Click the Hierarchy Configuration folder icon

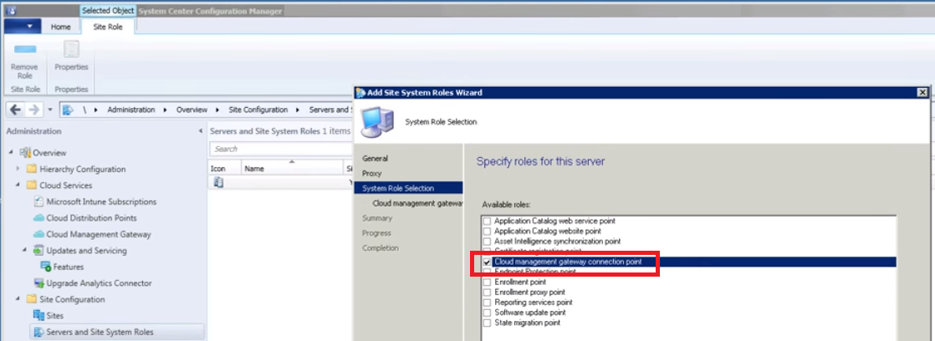tap(32, 169)
